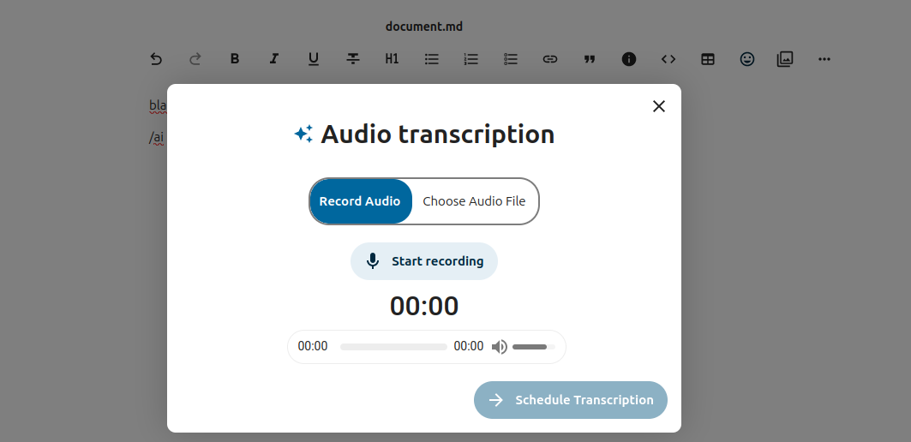Open the emoji picker
The image size is (911, 442).
pos(747,59)
